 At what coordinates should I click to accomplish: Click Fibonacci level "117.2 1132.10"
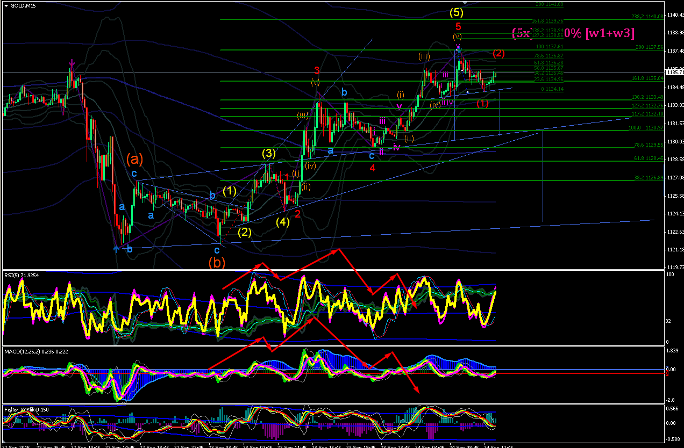click(x=647, y=114)
